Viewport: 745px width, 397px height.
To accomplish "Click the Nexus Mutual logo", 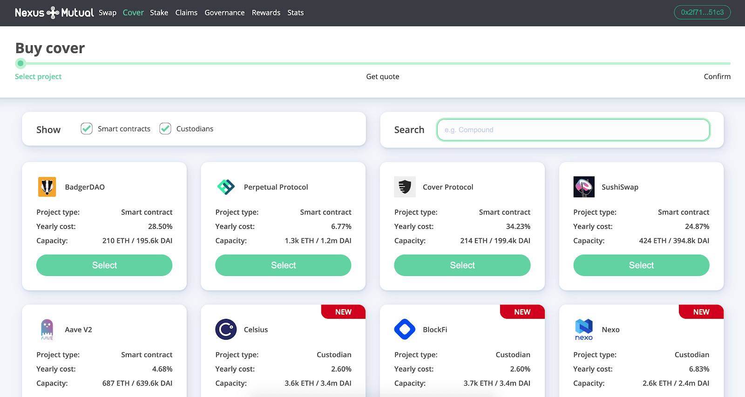I will 54,13.
